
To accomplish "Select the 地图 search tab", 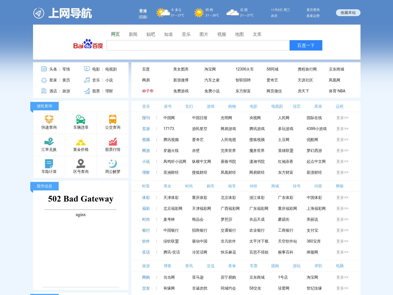I will click(x=240, y=34).
